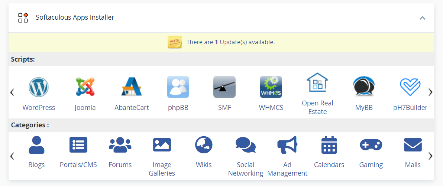Viewport: 443px width, 186px height.
Task: Click the Softaculous Apps Installer header icon
Action: pyautogui.click(x=23, y=17)
